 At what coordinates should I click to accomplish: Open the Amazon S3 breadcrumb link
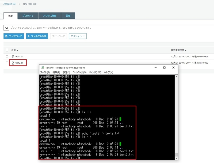9,4
